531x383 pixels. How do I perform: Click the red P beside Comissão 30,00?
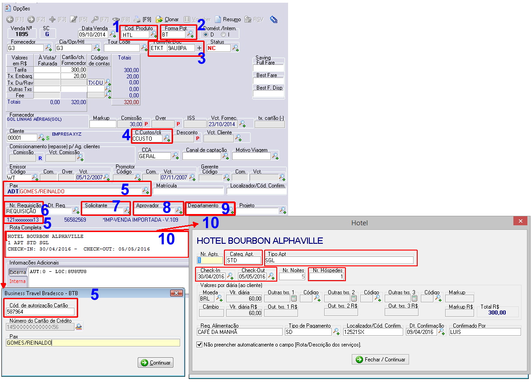coord(146,124)
